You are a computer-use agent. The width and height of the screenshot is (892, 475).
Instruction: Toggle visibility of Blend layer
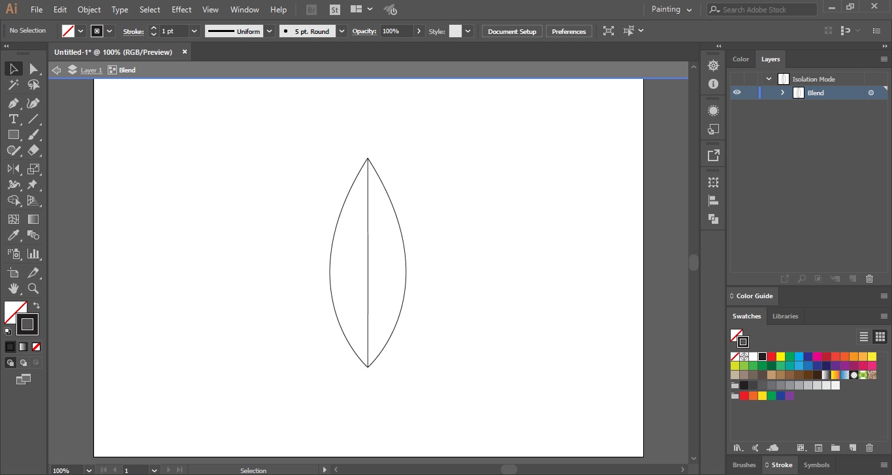[737, 93]
